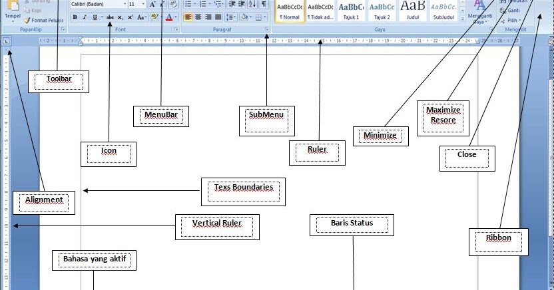
Task: Apply subscript formatting
Action: [x=120, y=17]
